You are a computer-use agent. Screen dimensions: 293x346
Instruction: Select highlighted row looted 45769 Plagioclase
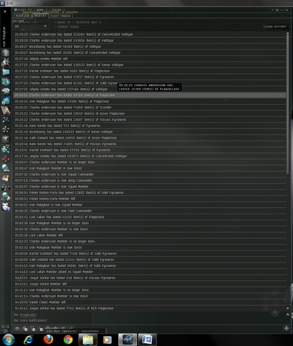coord(150,96)
